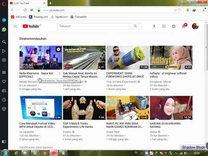Open Messenger in the Opera sidebar
This screenshot has width=208, height=156.
point(4,20)
